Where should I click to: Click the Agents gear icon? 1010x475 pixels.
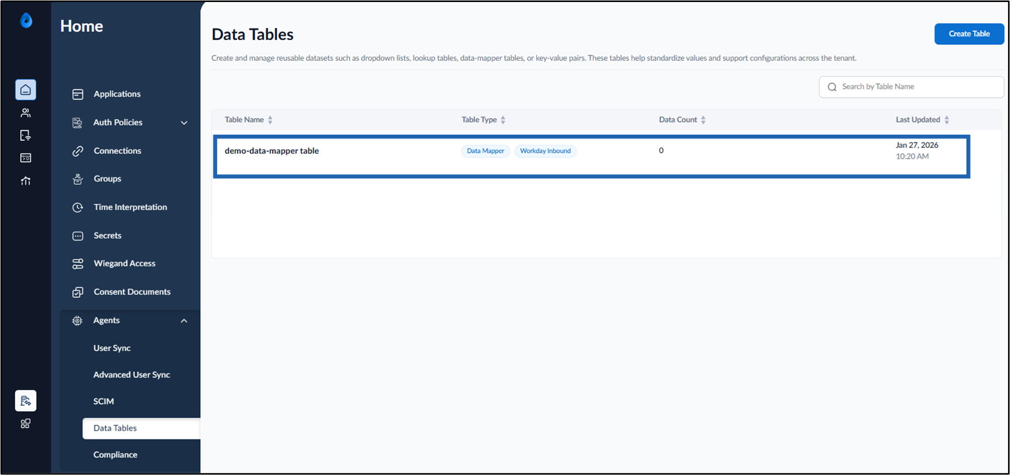click(77, 321)
